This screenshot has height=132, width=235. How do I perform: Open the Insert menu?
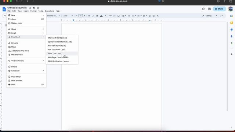click(x=26, y=11)
